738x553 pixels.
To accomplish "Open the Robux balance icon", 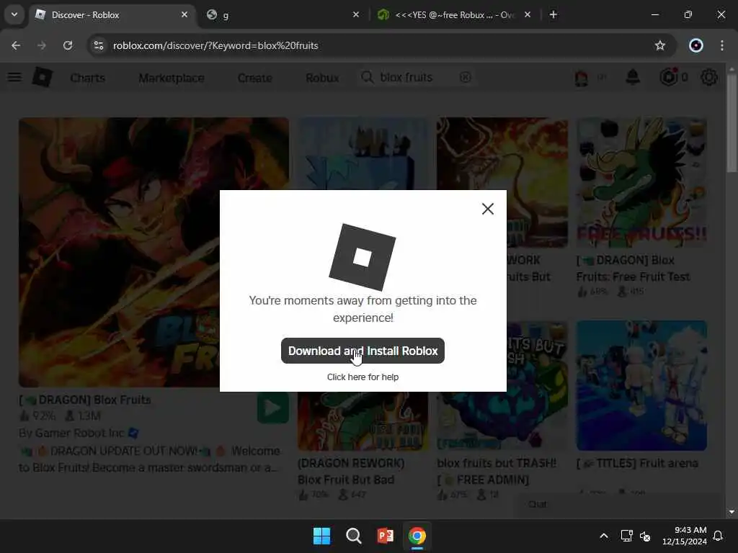I will pos(669,77).
